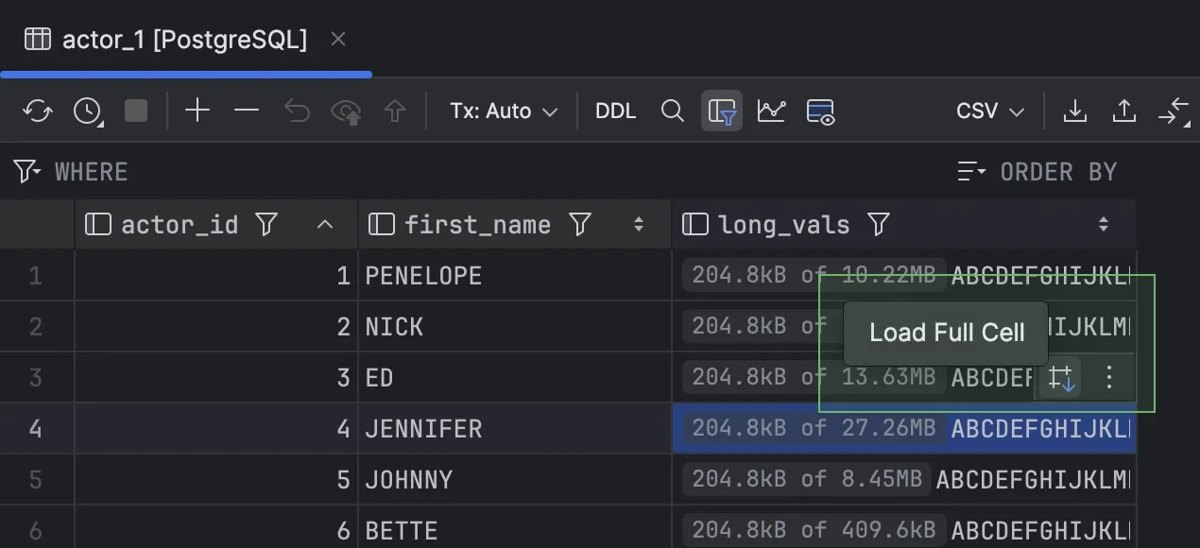
Task: Open the query history clock icon
Action: 88,111
